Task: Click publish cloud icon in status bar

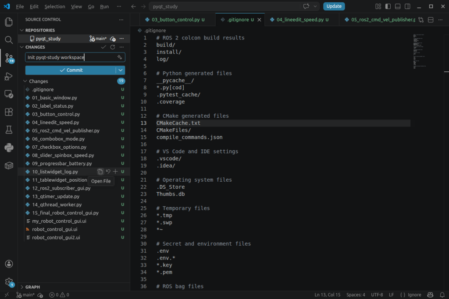Action: 40,295
